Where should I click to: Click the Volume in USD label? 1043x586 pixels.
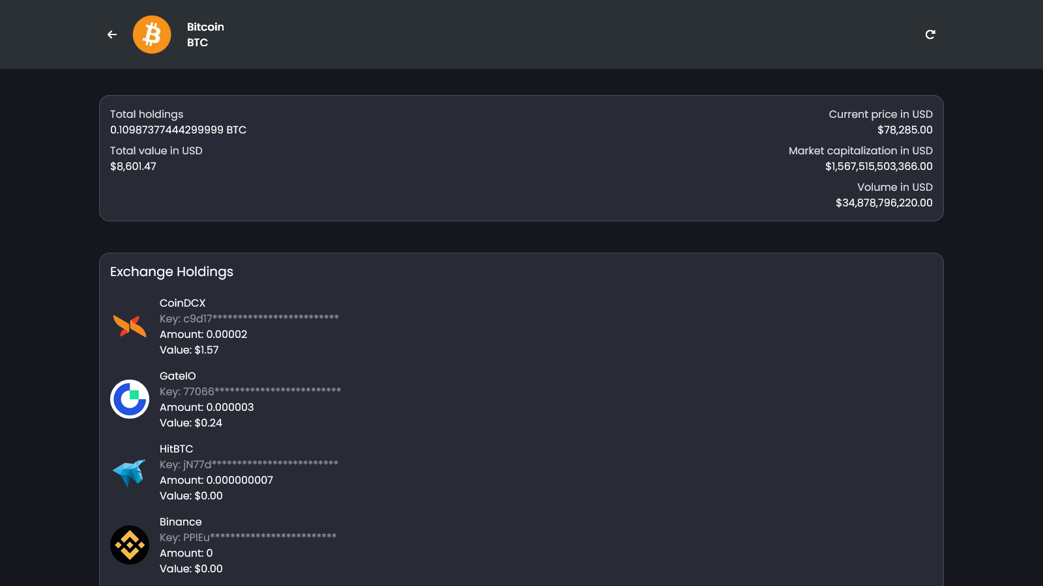pyautogui.click(x=895, y=187)
